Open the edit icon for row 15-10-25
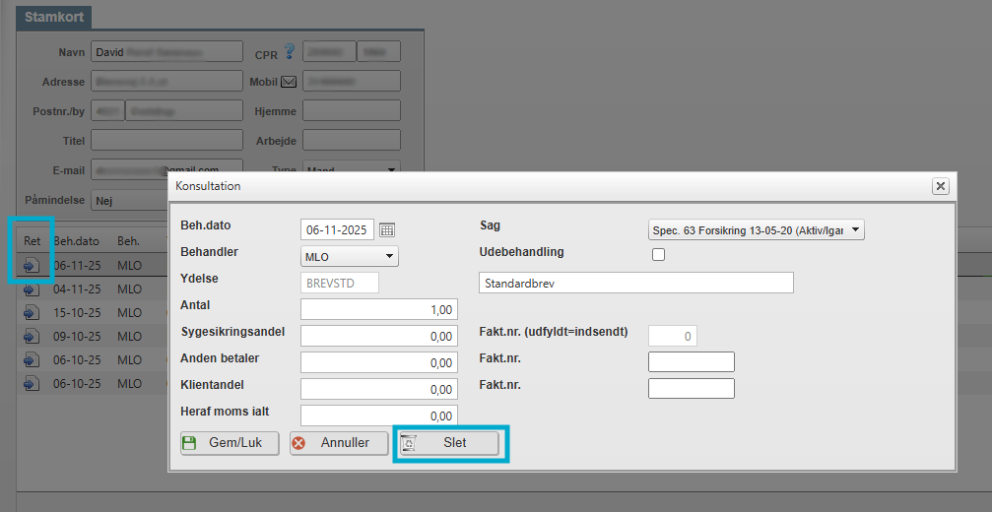 click(x=32, y=313)
